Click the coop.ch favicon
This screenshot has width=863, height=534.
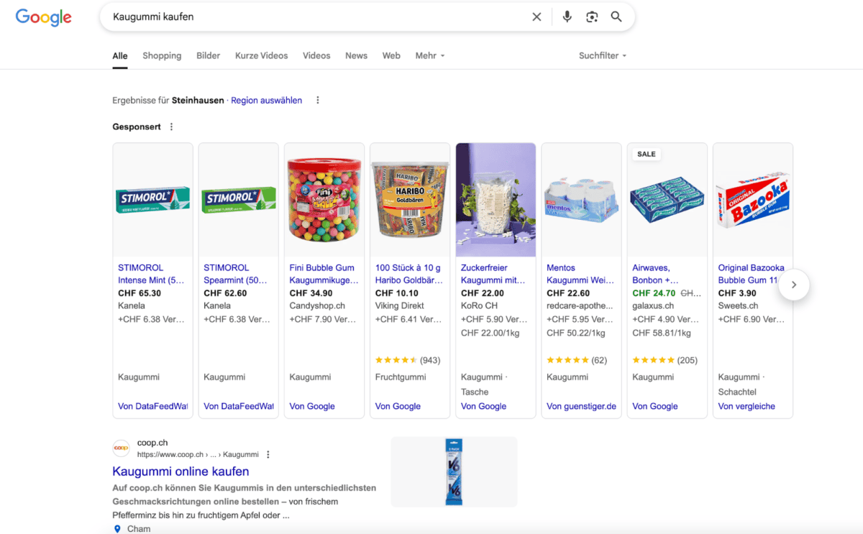[x=121, y=448]
